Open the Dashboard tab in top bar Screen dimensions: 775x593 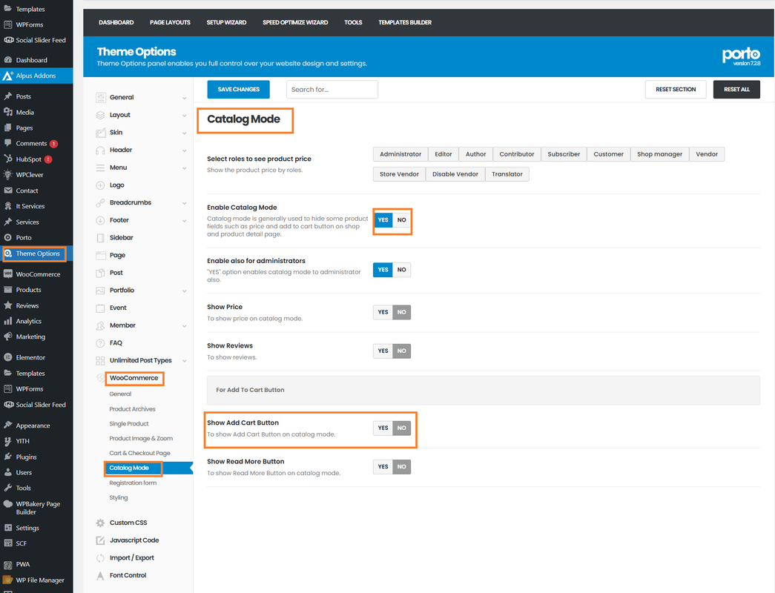pos(116,23)
